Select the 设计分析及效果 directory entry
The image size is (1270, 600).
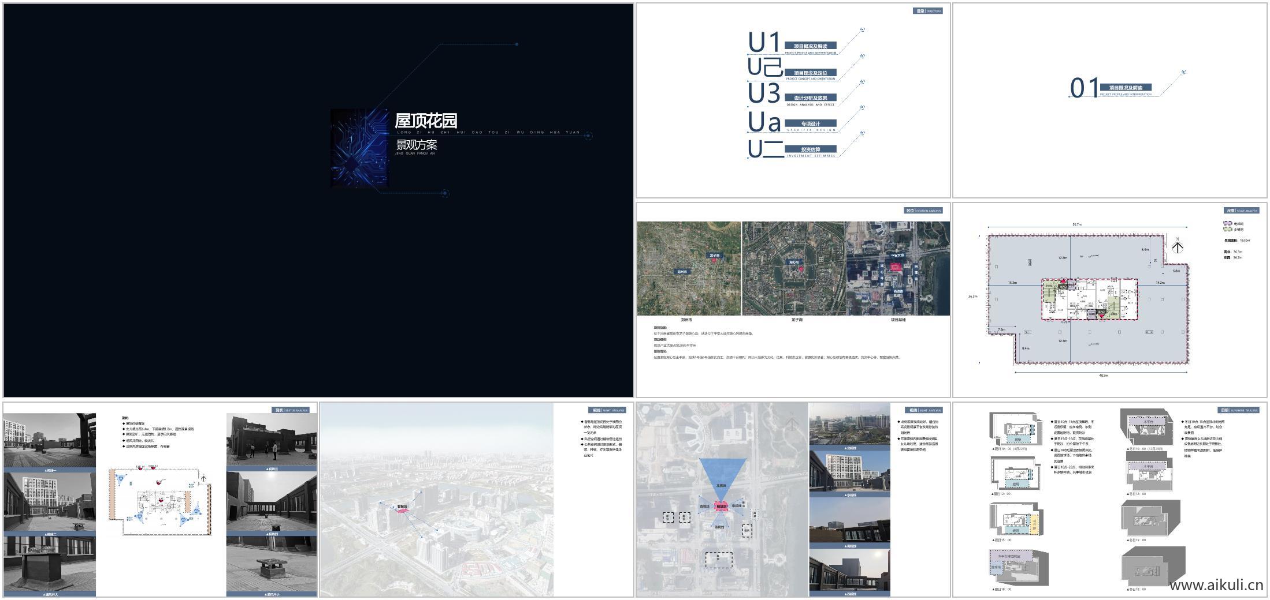point(810,98)
